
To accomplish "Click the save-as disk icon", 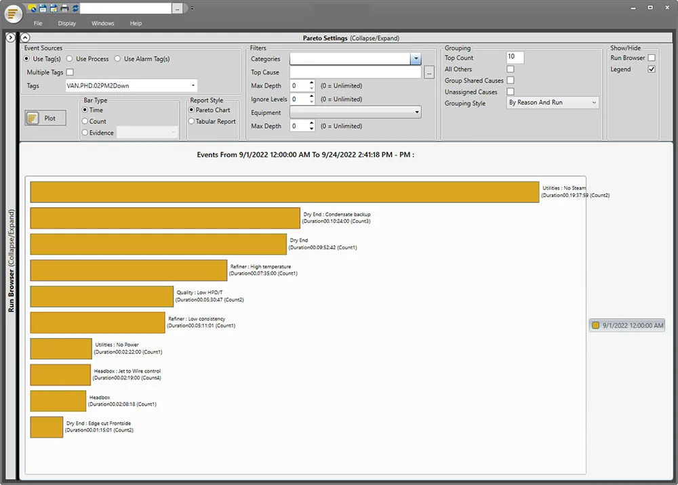I will coord(54,8).
